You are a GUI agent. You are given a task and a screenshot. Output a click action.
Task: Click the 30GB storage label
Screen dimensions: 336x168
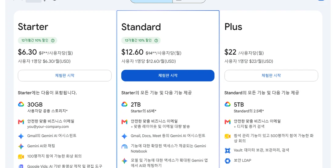(35, 104)
